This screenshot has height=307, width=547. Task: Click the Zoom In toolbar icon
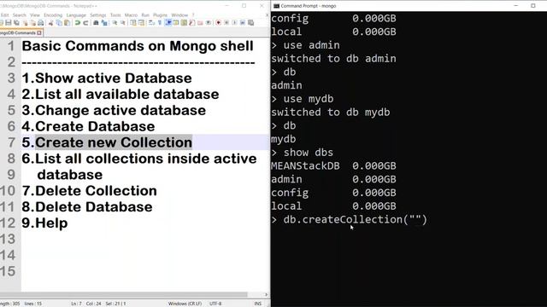pyautogui.click(x=115, y=23)
